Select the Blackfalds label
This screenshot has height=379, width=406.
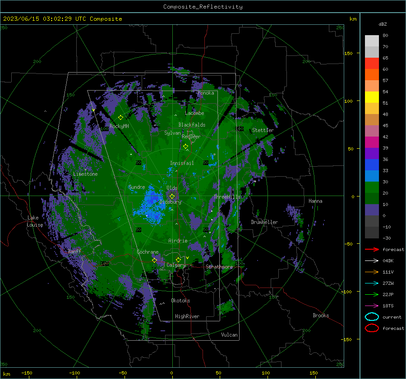tap(192, 125)
